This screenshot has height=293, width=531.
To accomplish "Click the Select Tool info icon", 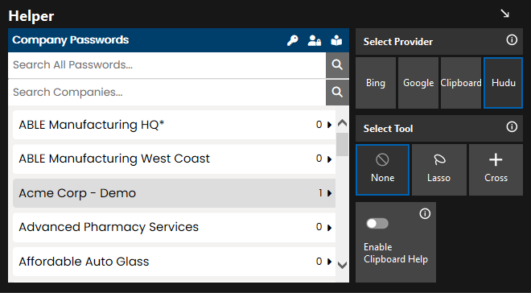I will (512, 127).
